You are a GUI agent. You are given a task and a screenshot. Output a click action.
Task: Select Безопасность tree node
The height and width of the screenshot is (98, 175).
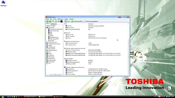point(51,59)
